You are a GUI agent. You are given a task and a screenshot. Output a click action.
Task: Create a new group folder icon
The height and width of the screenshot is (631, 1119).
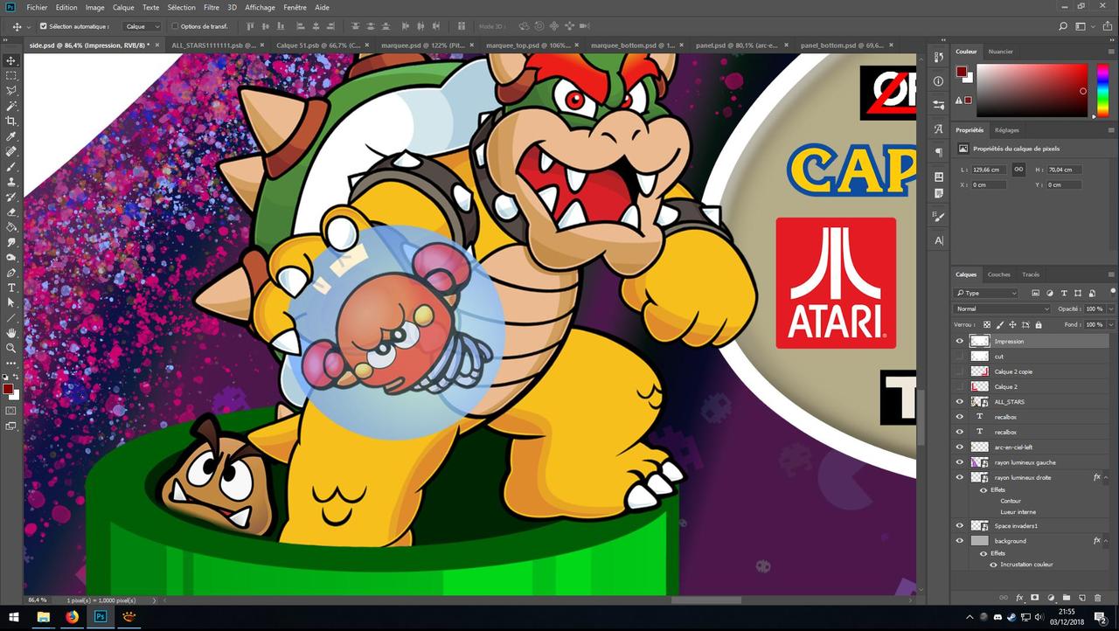(x=1067, y=598)
